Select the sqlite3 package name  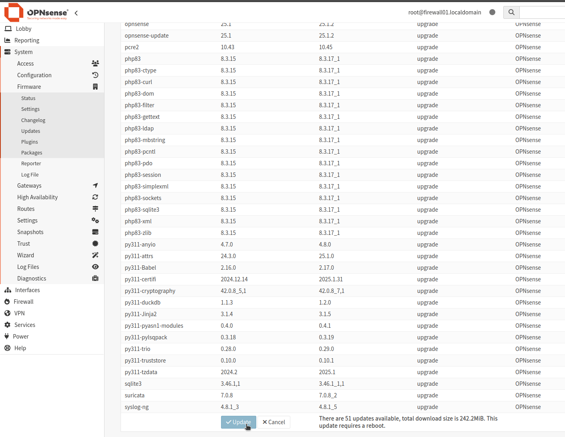133,384
